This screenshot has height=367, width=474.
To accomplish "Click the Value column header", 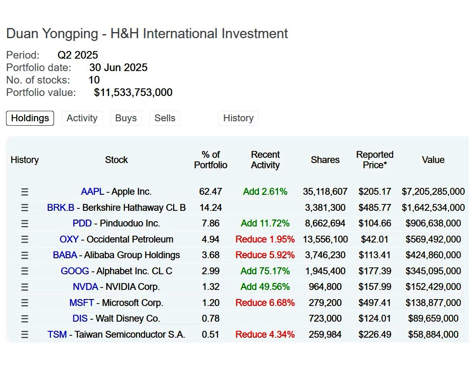I will click(x=433, y=160).
